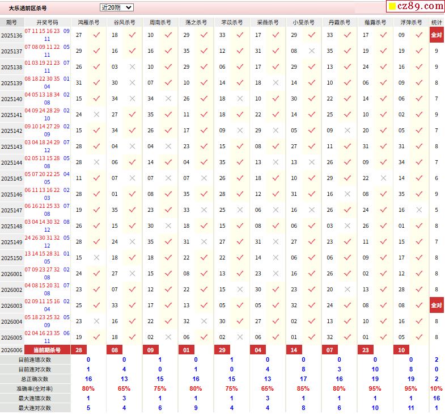Click the 统计 column header
The height and width of the screenshot is (414, 445).
click(436, 22)
